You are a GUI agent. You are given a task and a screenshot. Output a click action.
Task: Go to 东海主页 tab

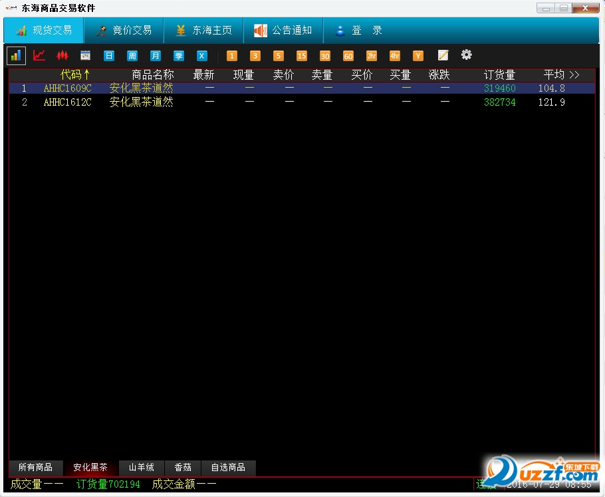click(x=203, y=30)
